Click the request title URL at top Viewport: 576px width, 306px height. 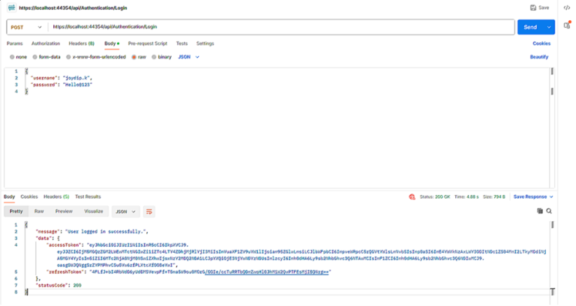(73, 7)
